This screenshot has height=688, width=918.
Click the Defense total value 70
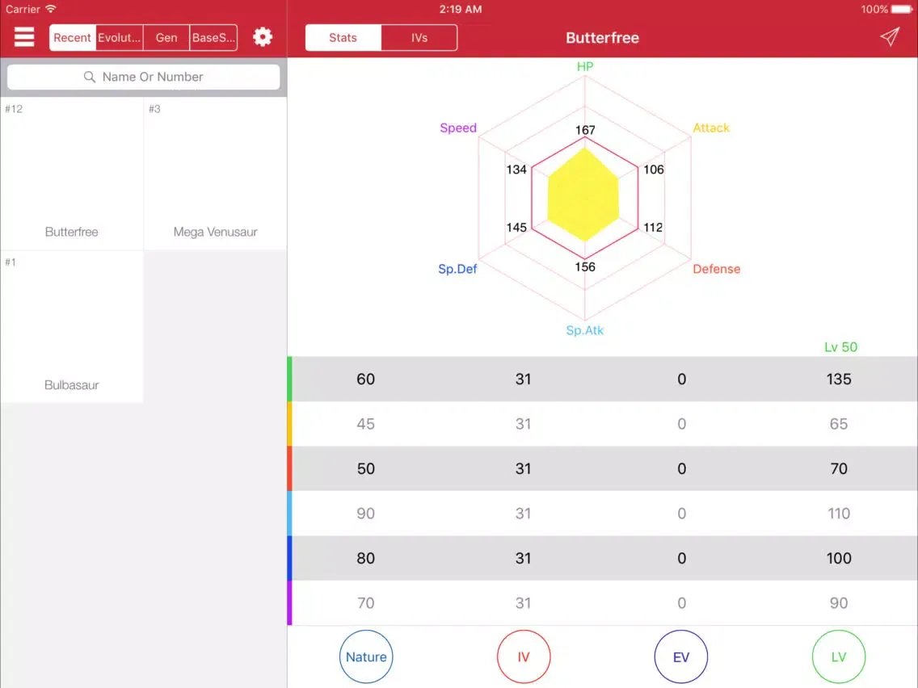coord(838,468)
